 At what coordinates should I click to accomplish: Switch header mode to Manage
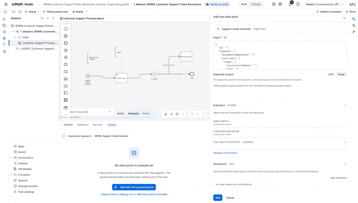[256, 4]
